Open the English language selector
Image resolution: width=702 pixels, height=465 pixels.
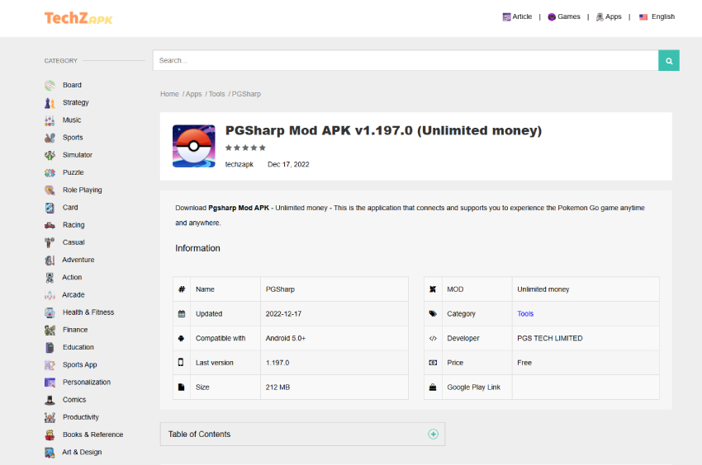click(657, 16)
